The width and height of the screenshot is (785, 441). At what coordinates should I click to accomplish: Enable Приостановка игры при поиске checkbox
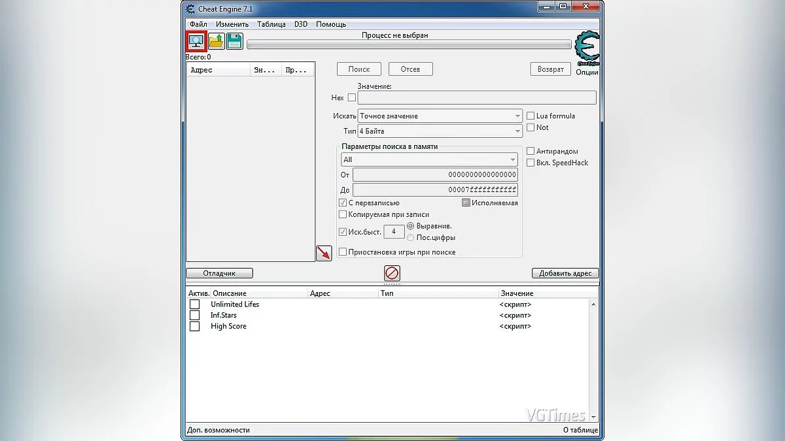tap(343, 252)
